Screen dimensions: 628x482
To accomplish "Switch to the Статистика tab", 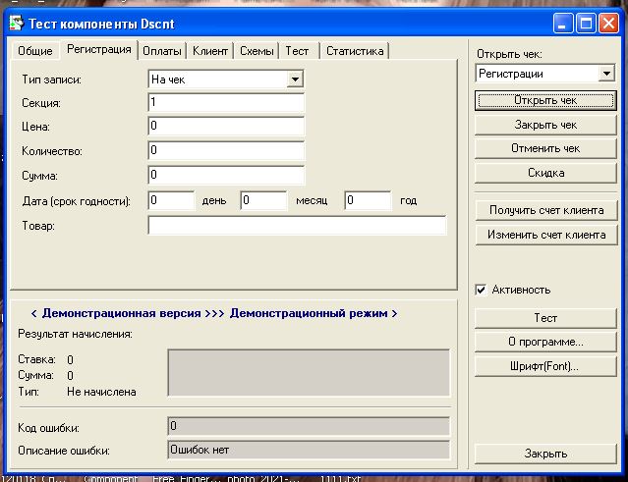I will tap(355, 51).
